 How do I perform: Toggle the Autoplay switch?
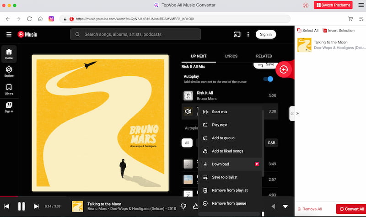(268, 79)
